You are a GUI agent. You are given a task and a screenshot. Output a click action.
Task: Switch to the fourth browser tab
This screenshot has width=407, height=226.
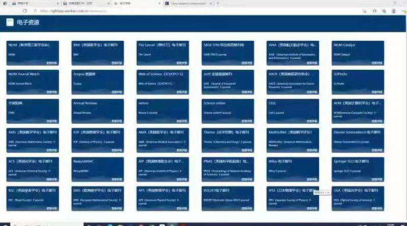188,3
